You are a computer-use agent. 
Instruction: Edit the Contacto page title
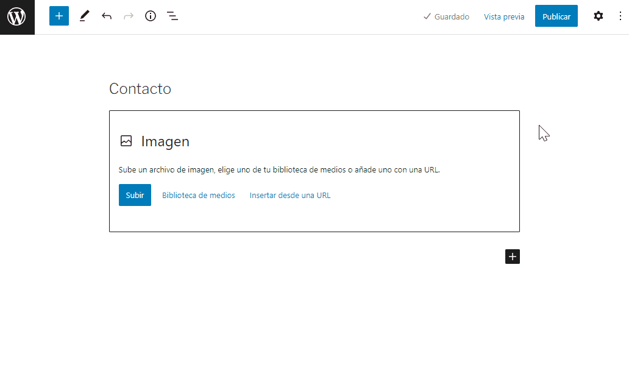coord(140,89)
